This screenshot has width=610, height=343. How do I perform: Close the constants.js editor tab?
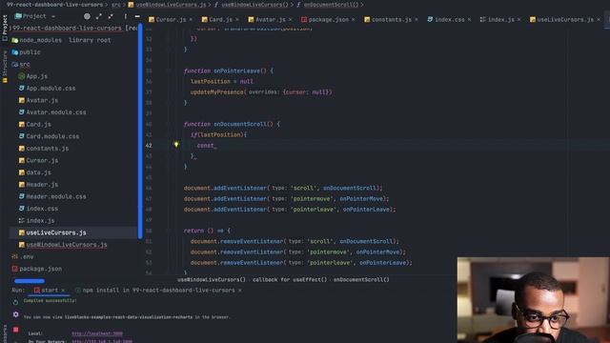[x=416, y=19]
